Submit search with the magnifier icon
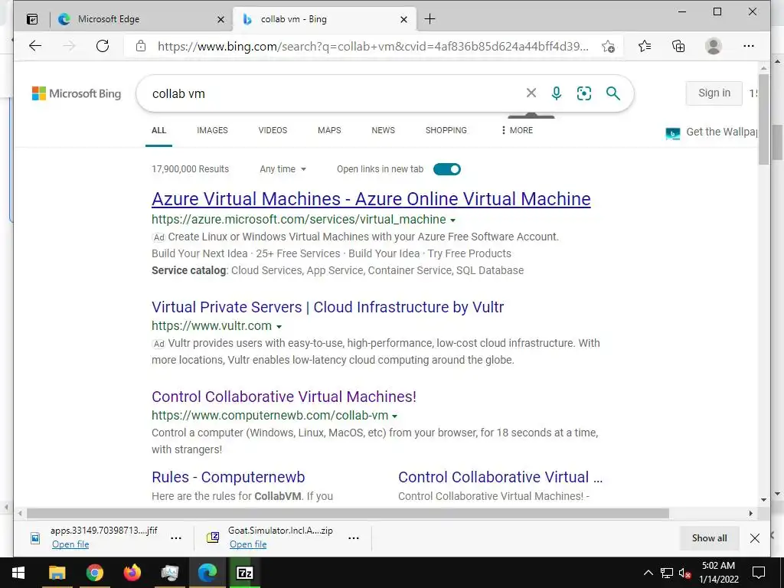The height and width of the screenshot is (588, 784). pos(613,93)
